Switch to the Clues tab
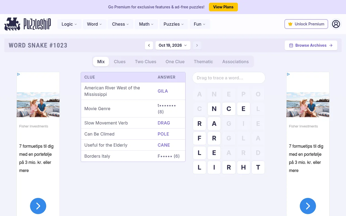This screenshot has height=216, width=346. (120, 62)
